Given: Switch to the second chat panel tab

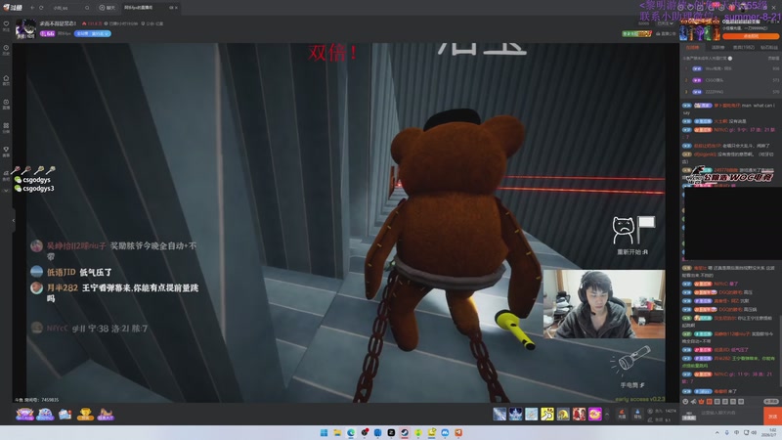Looking at the screenshot, I should (x=717, y=47).
